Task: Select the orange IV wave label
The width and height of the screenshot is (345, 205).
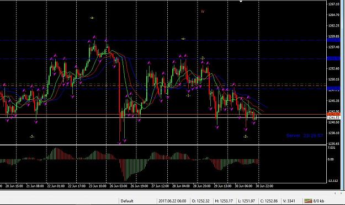Action: click(x=203, y=12)
